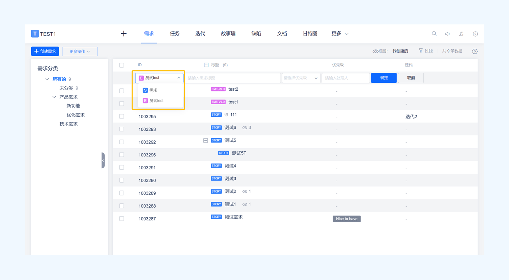Click the STORY badge on 测试4
Screen dimensions: 509x280
coord(216,166)
